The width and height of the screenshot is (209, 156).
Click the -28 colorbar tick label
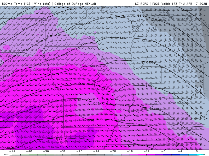pyautogui.click(x=79, y=151)
